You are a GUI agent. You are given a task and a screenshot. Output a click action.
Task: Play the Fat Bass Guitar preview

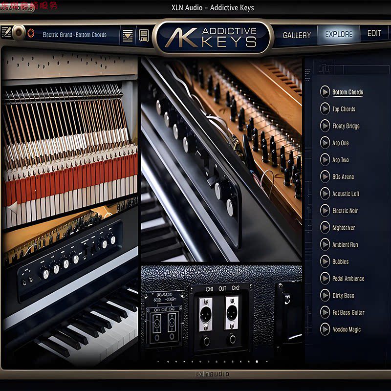(325, 312)
